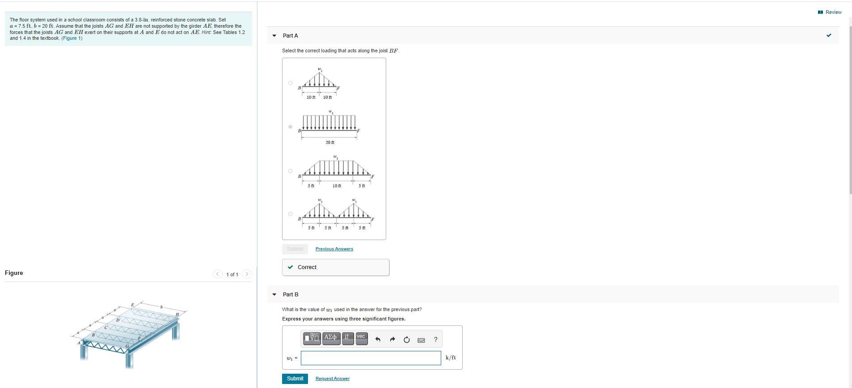This screenshot has height=388, width=852.
Task: Go to previous figure arrow
Action: pos(218,274)
